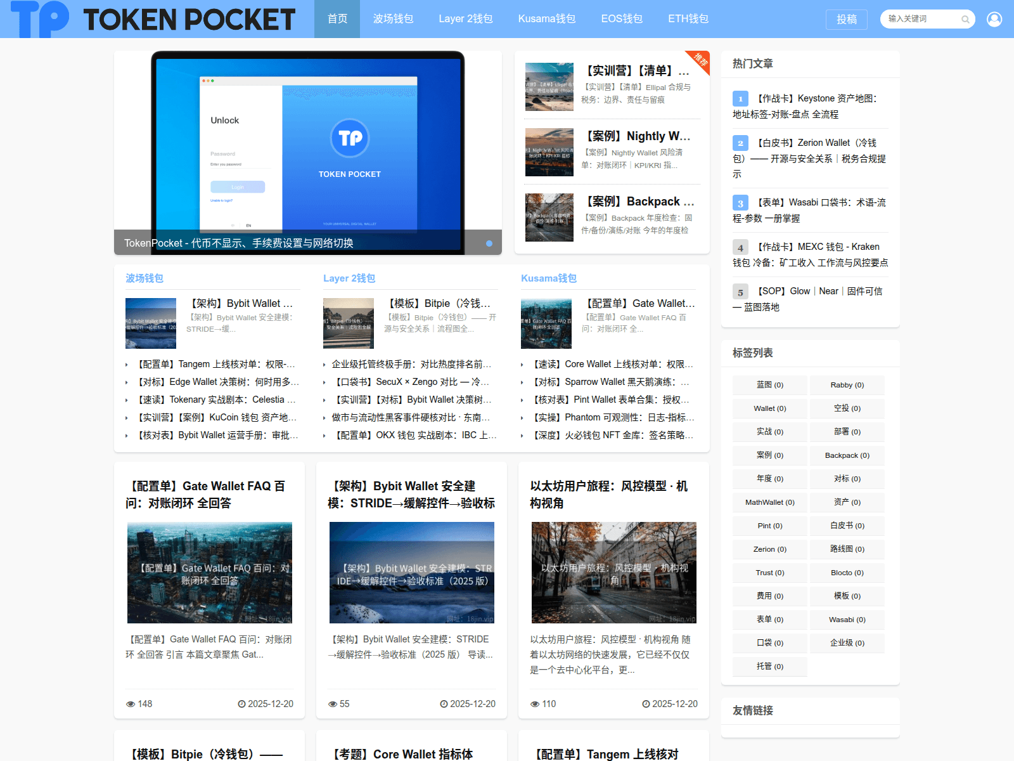Click the carousel slide indicator dot

(x=489, y=244)
